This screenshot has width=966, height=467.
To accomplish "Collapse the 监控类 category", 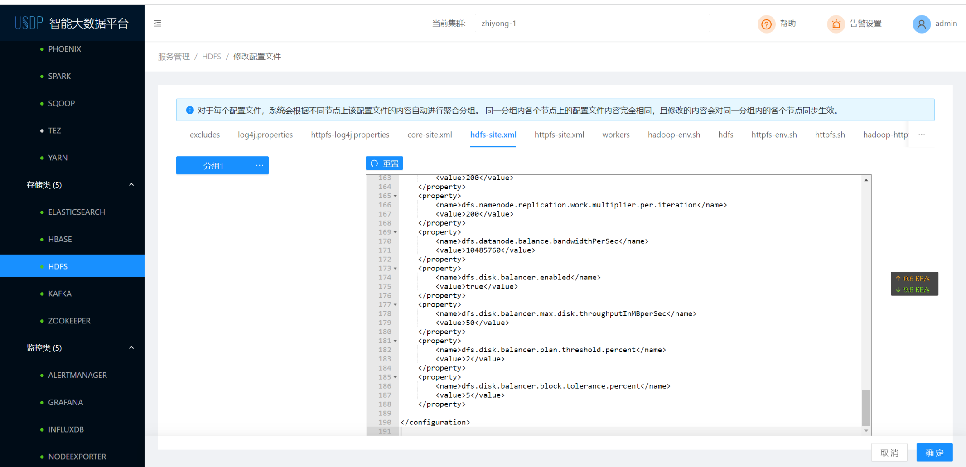I will pos(131,347).
